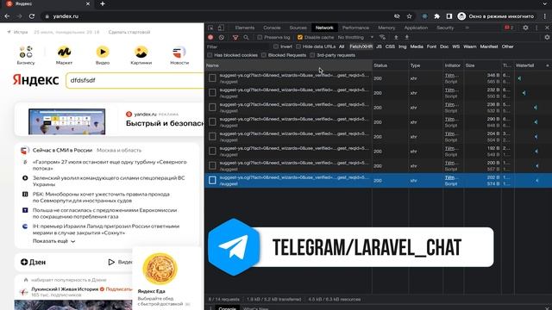The image size is (552, 310).
Task: Open Memory tab in DevTools
Action: tap(386, 28)
